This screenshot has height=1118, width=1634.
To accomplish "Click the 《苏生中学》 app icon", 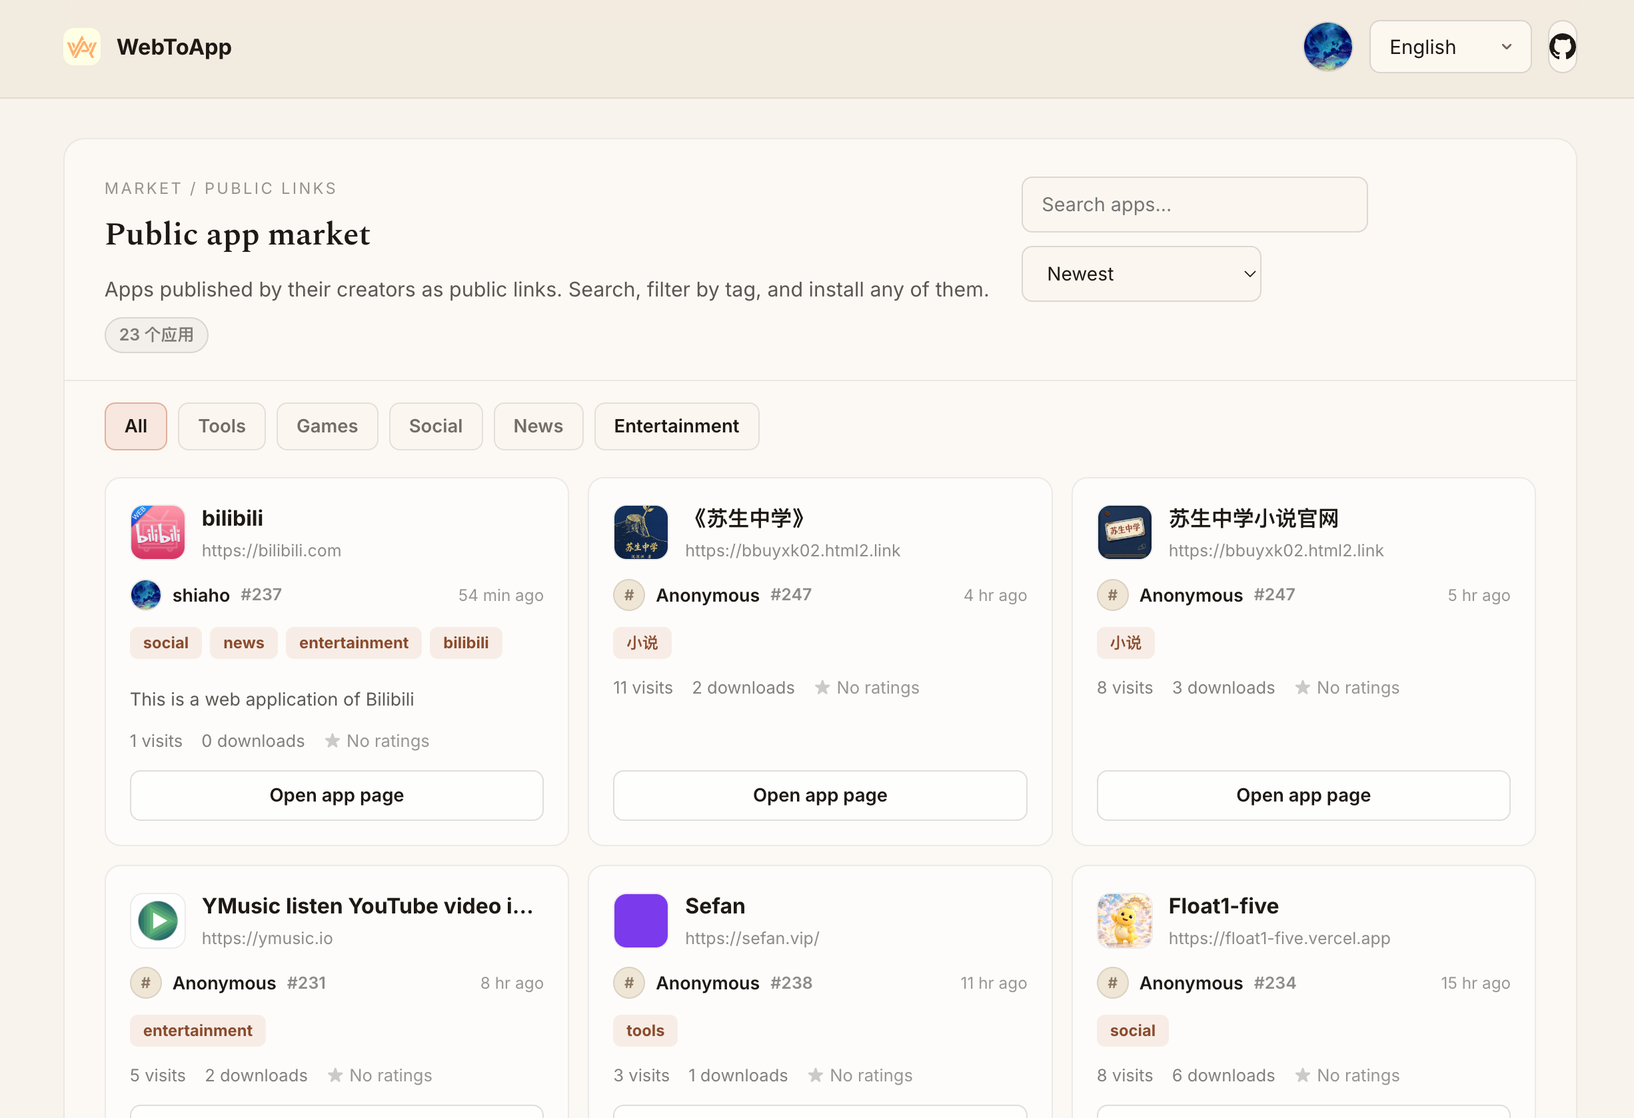I will click(x=640, y=532).
